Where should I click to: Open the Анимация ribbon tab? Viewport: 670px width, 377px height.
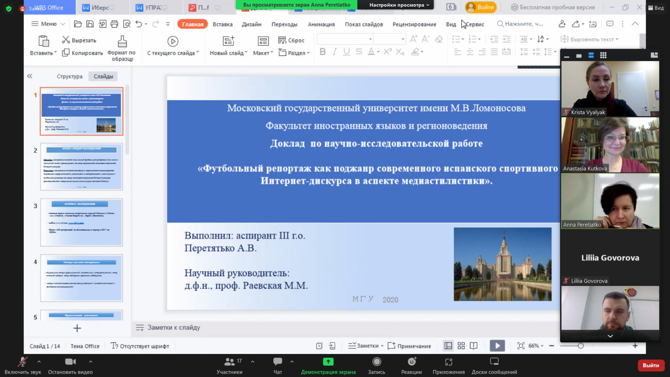click(x=321, y=24)
